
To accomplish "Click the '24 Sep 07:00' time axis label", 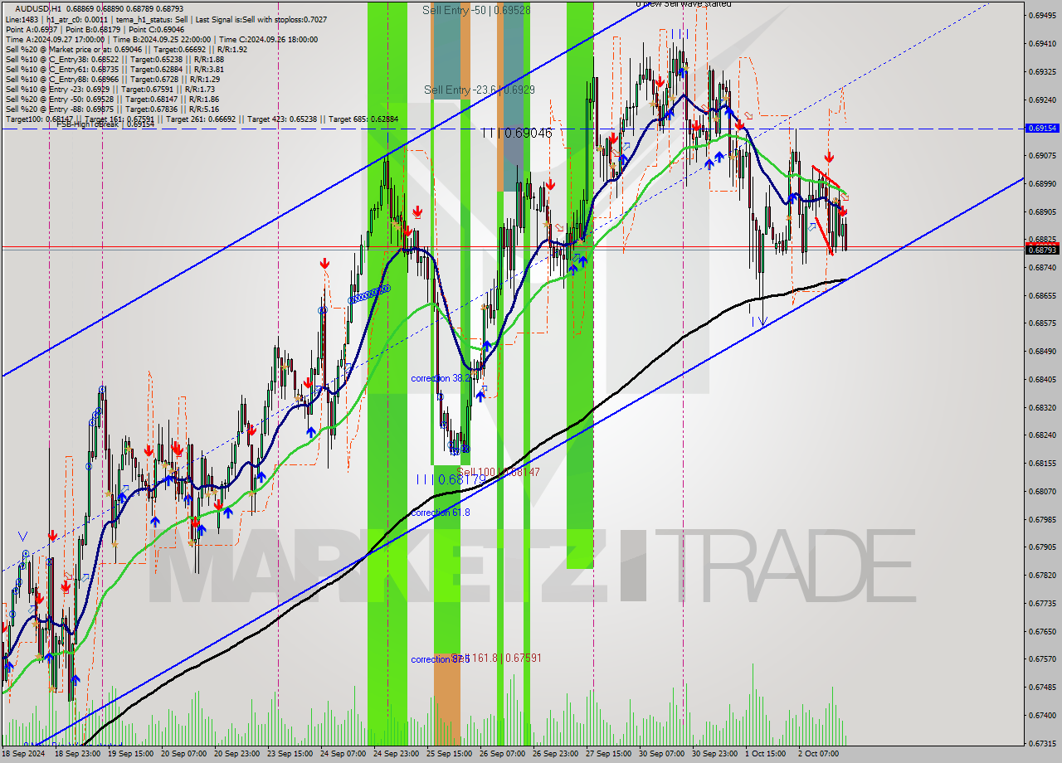I will point(343,755).
